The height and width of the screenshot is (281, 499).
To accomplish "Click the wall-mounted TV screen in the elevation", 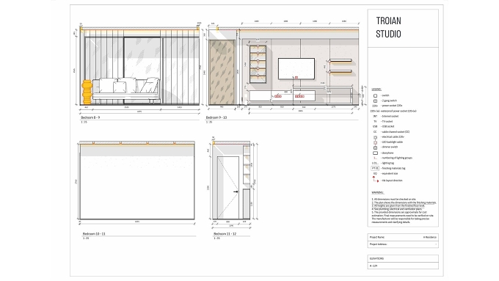I will (x=296, y=69).
